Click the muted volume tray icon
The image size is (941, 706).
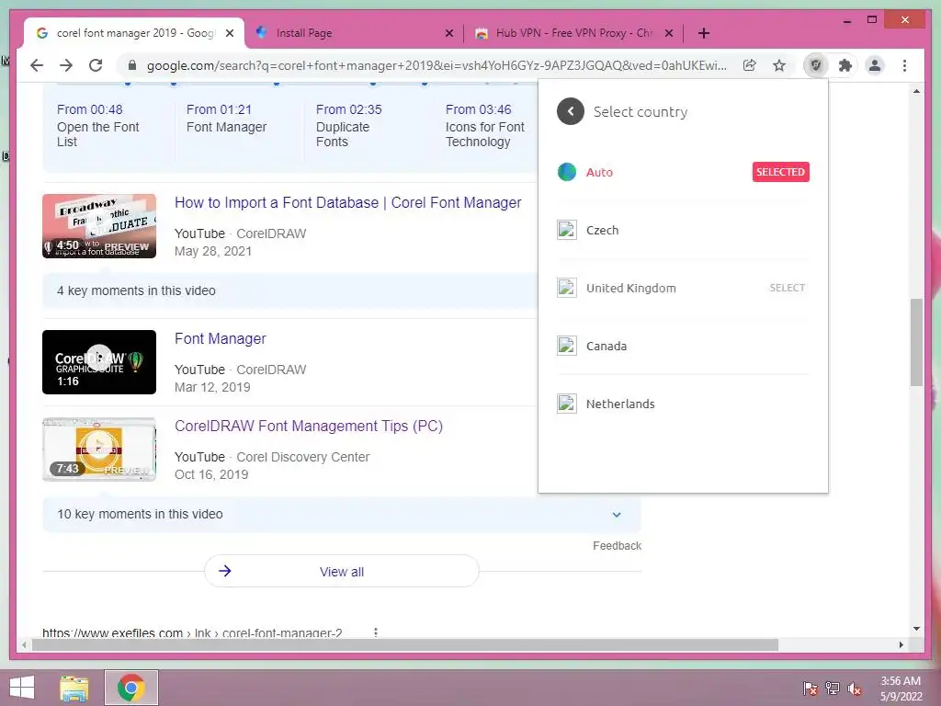pos(855,688)
